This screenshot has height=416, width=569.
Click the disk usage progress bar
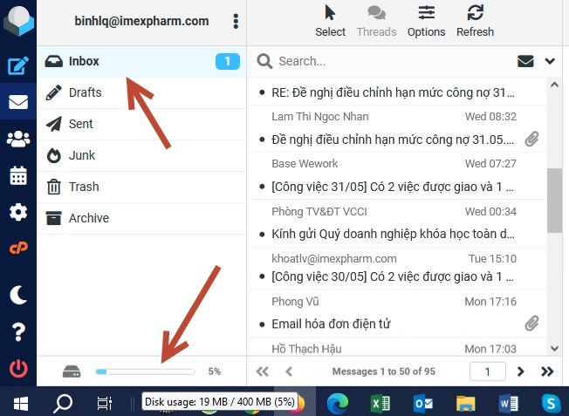[145, 372]
